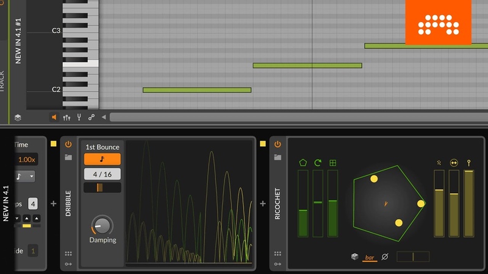This screenshot has width=488, height=274.
Task: Disable the Ricochet device power button
Action: (278, 144)
